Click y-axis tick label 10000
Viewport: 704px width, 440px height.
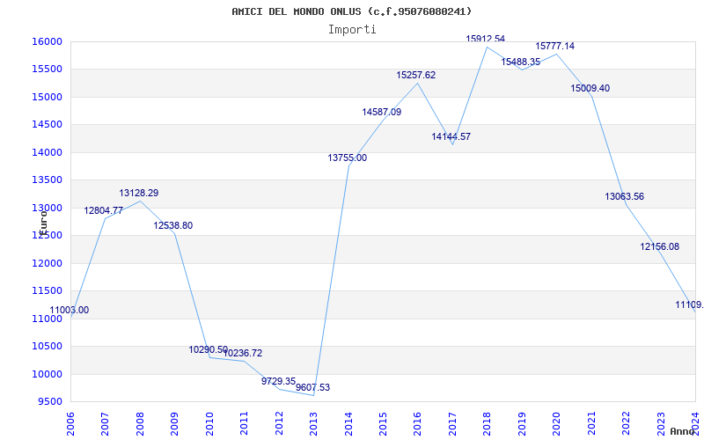(x=47, y=375)
